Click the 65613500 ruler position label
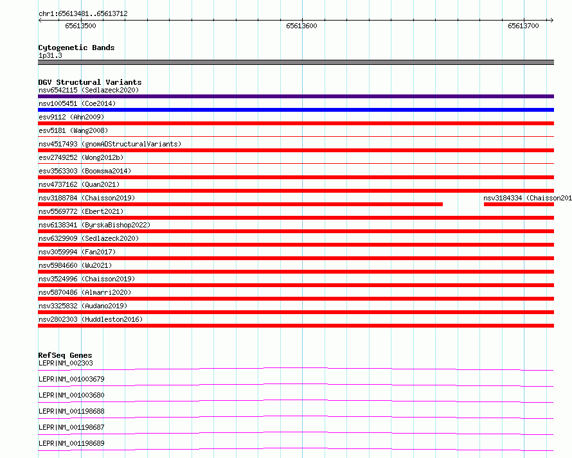This screenshot has height=458, width=572. pos(80,26)
